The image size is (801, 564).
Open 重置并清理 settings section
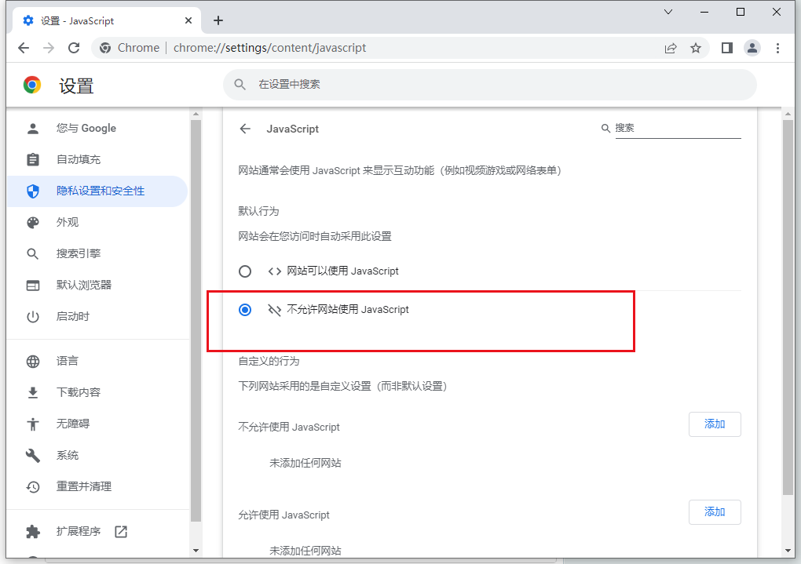[x=97, y=486]
